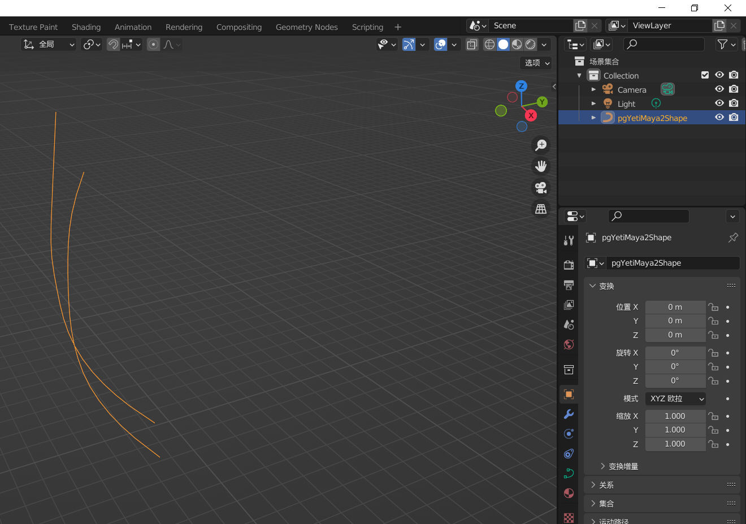
Task: Switch to the Geometry Nodes workspace tab
Action: (x=307, y=27)
